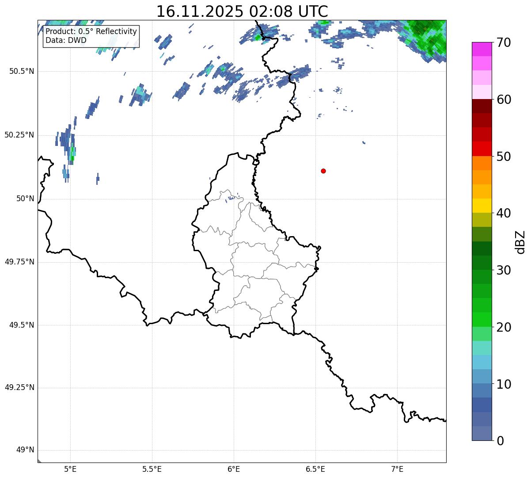This screenshot has height=478, width=531.
Task: Click the "Data: DWD" label
Action: (66, 41)
